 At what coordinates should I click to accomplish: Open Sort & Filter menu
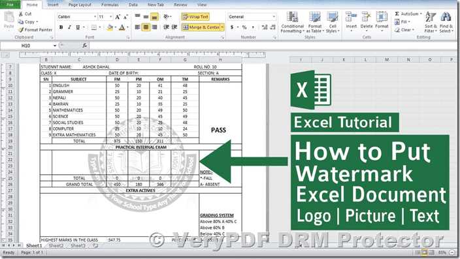pyautogui.click(x=431, y=22)
